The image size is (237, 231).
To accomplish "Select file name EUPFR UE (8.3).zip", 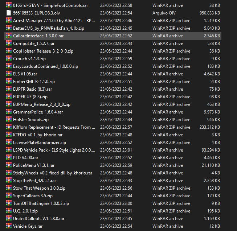I will pos(30,97).
